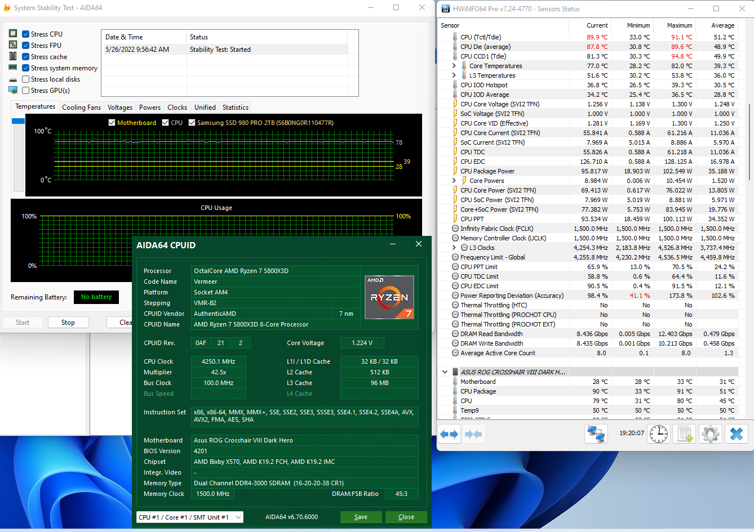Click the AMD Ryzen 7 logo image
Image resolution: width=754 pixels, height=532 pixels.
389,297
